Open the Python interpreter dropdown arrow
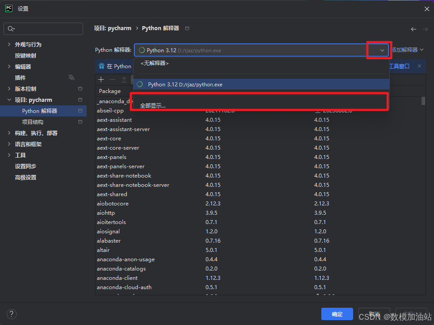The width and height of the screenshot is (434, 325). click(x=382, y=50)
